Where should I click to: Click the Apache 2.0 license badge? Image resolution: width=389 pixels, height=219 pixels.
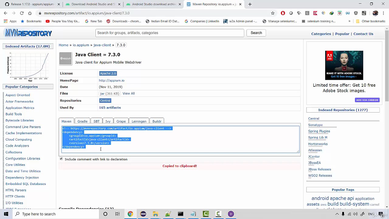pos(108,73)
